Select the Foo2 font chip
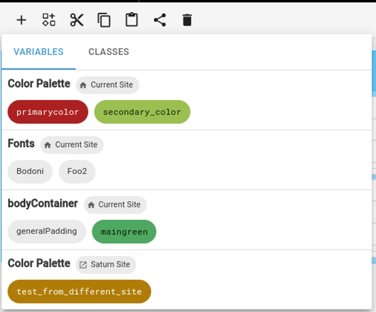This screenshot has height=312, width=376. click(x=77, y=171)
